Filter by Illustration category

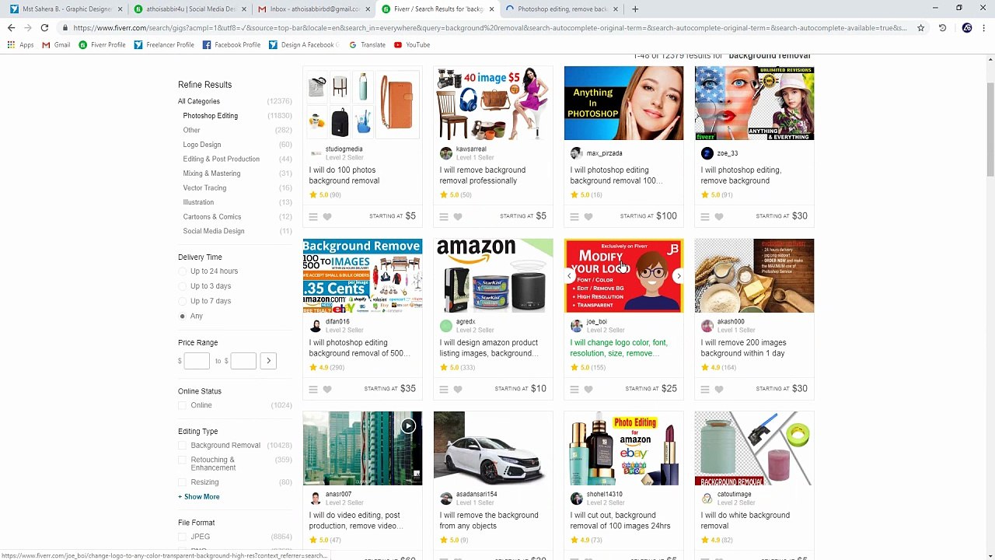(198, 202)
